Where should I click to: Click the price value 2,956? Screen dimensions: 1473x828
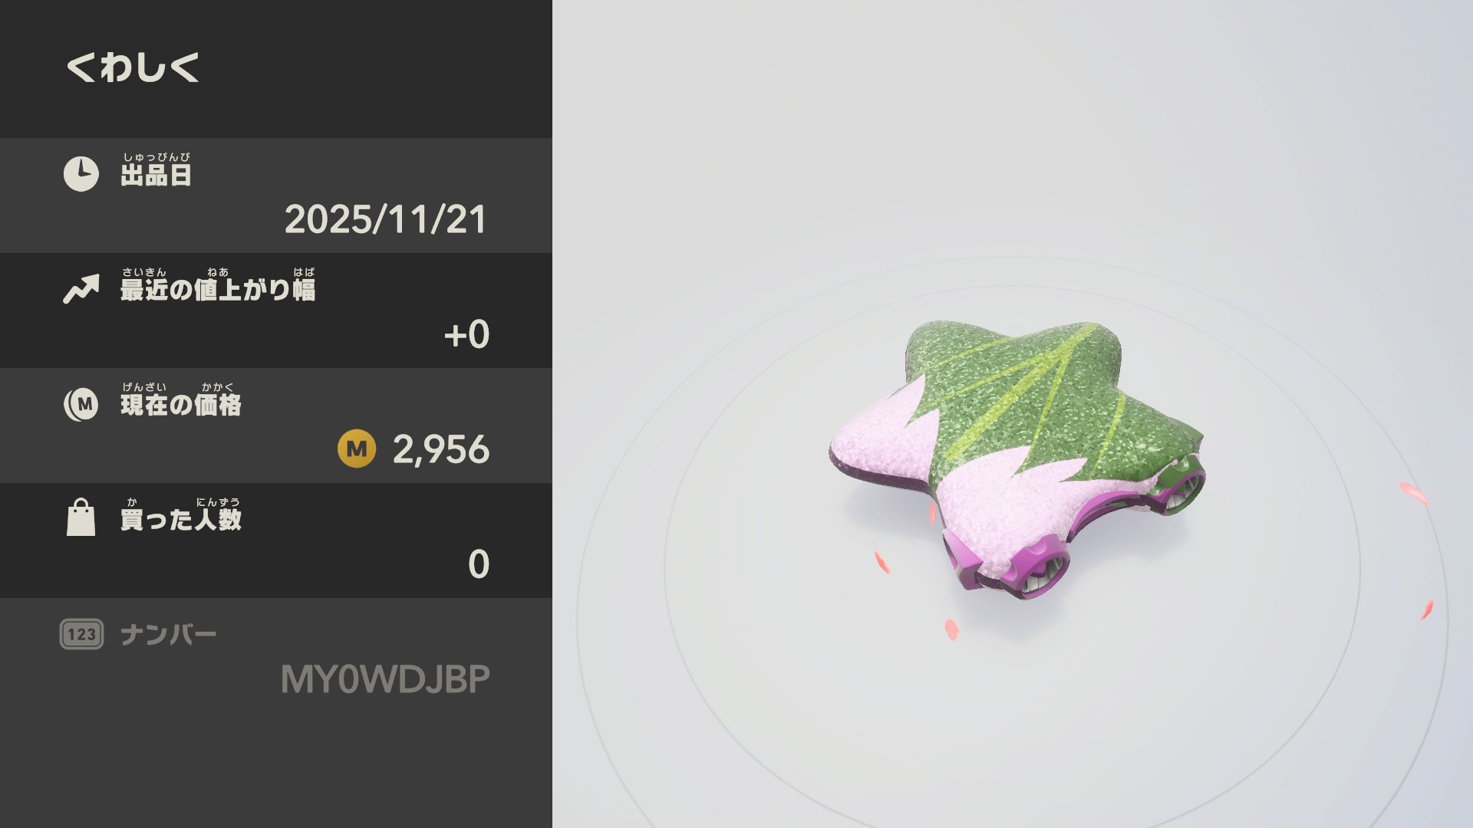point(441,449)
